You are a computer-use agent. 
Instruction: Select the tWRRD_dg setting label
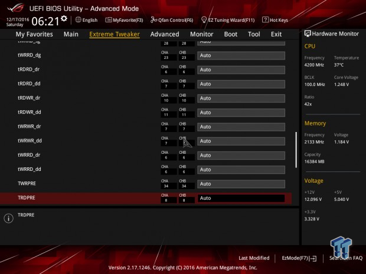(x=30, y=55)
